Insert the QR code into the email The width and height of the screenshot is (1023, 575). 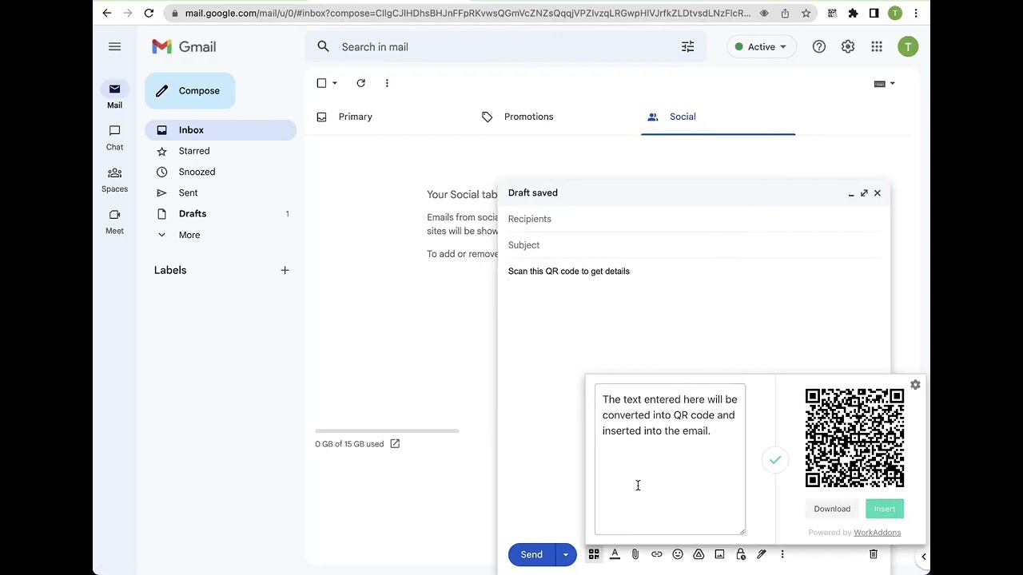coord(885,509)
